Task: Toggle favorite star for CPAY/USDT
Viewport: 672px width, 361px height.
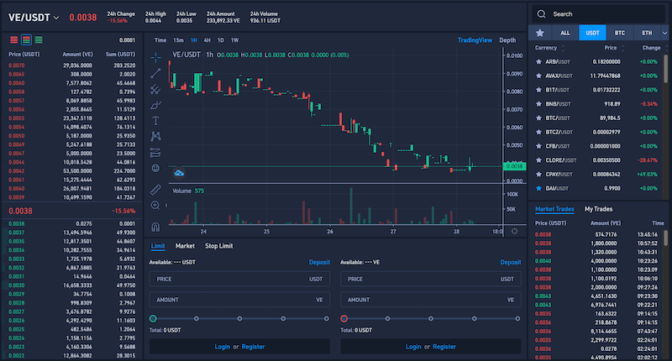Action: coord(538,175)
